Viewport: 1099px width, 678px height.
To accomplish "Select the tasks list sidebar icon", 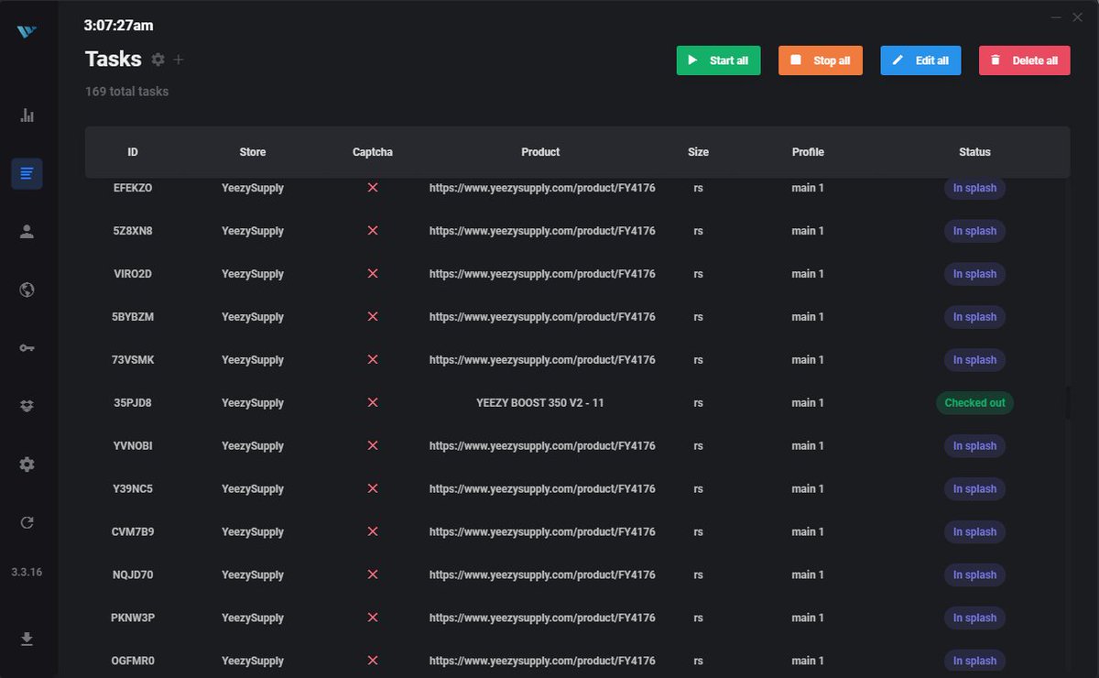I will click(x=27, y=173).
